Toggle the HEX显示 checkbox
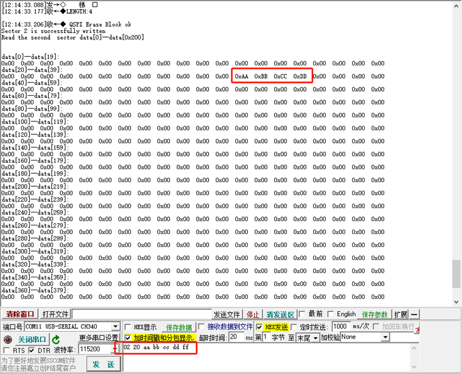Viewport: 462px width, 374px height. tap(128, 327)
